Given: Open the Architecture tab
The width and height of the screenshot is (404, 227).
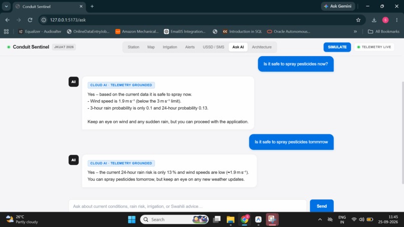Looking at the screenshot, I should click(x=262, y=47).
